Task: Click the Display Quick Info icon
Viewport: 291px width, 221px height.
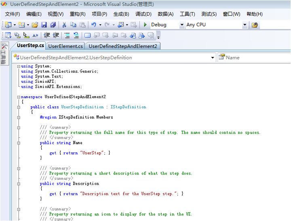Action: point(26,35)
